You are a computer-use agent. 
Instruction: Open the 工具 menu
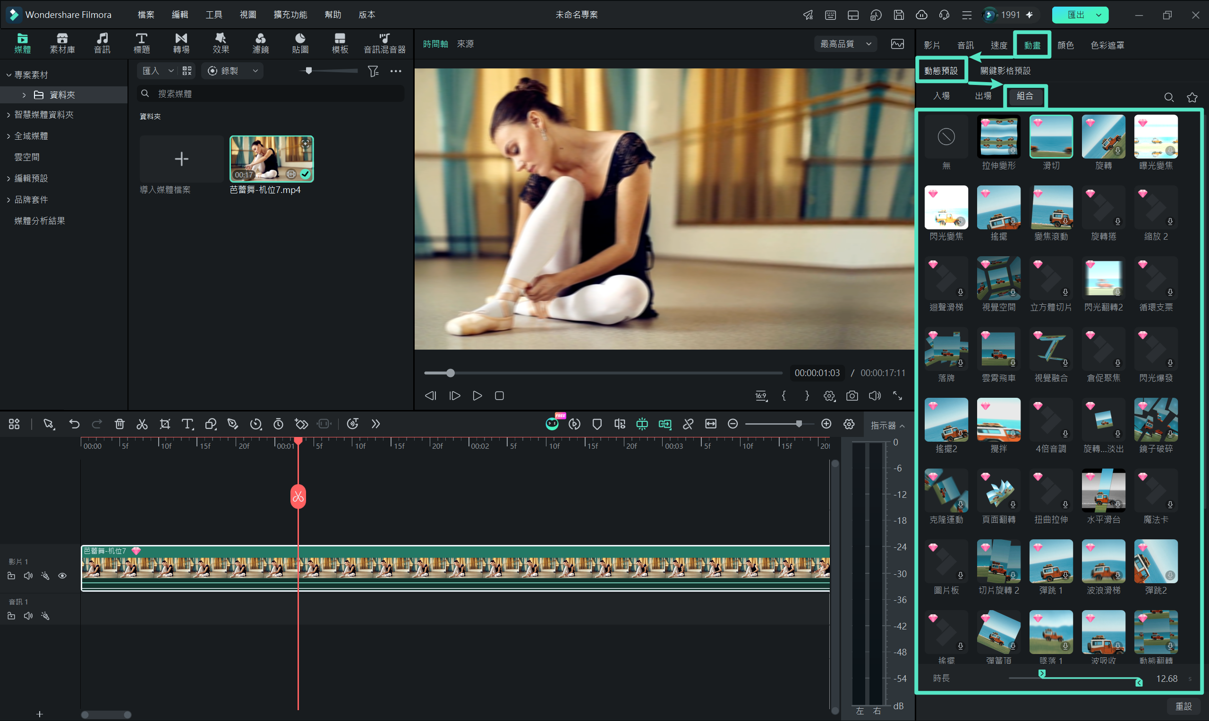[x=213, y=15]
